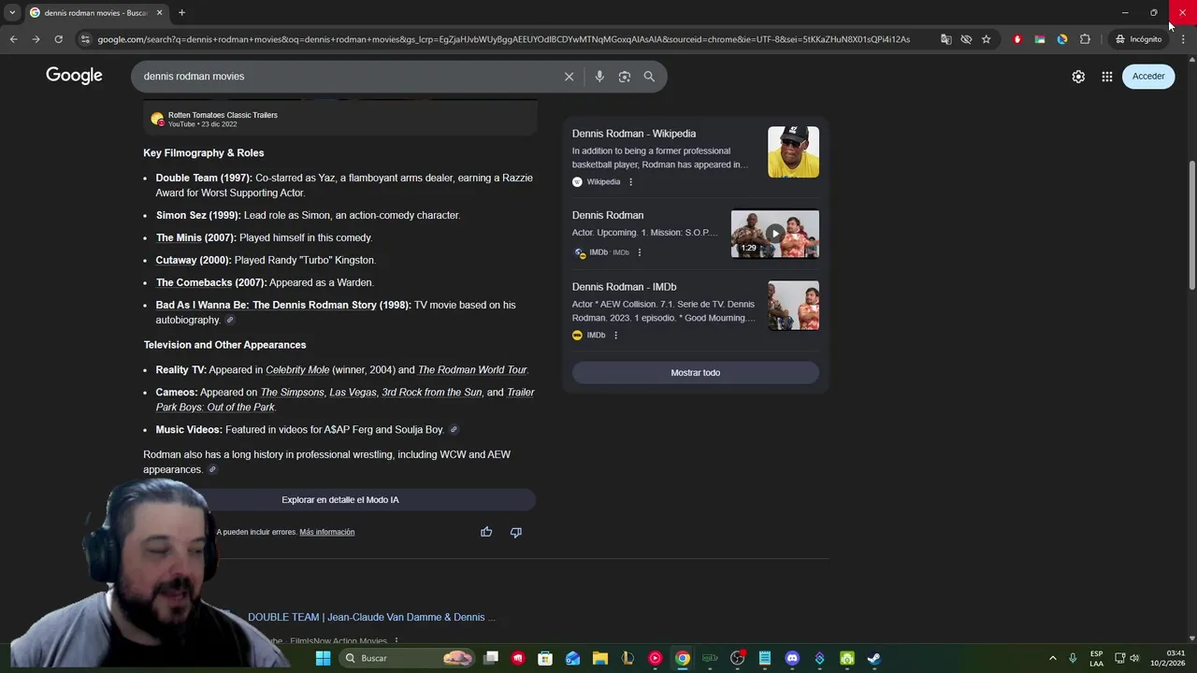Click the Google logo
The width and height of the screenshot is (1197, 673).
coord(74,76)
